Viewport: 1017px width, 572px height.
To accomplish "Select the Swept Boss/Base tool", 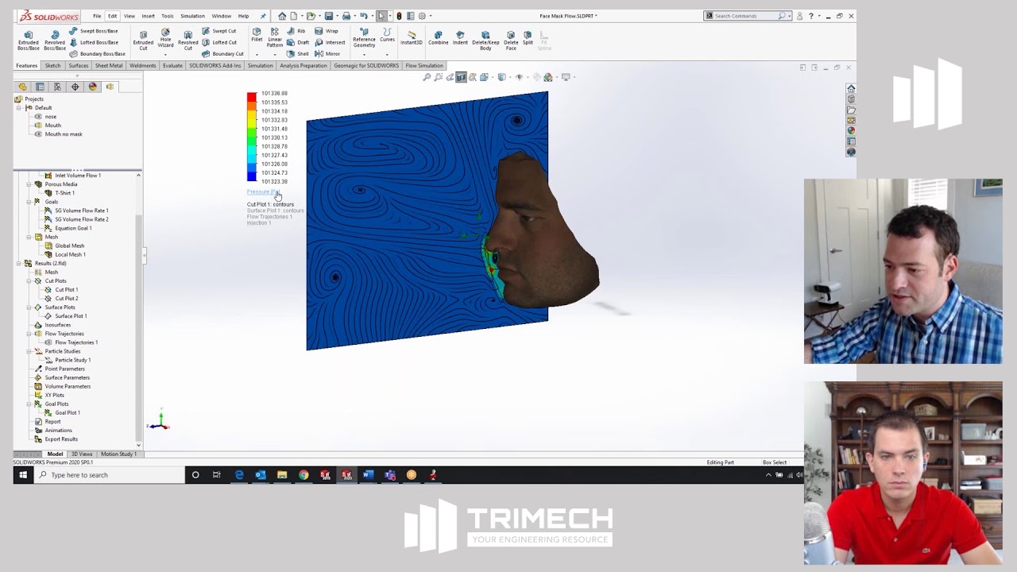I will [93, 31].
